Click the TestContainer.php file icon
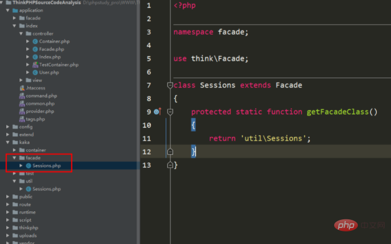The width and height of the screenshot is (391, 244). (x=35, y=65)
